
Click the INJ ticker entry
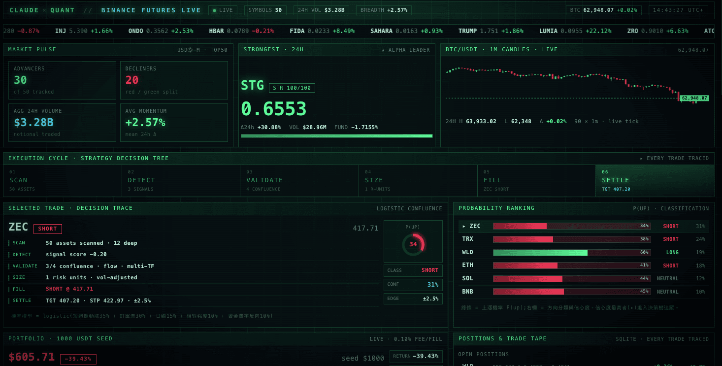click(84, 31)
